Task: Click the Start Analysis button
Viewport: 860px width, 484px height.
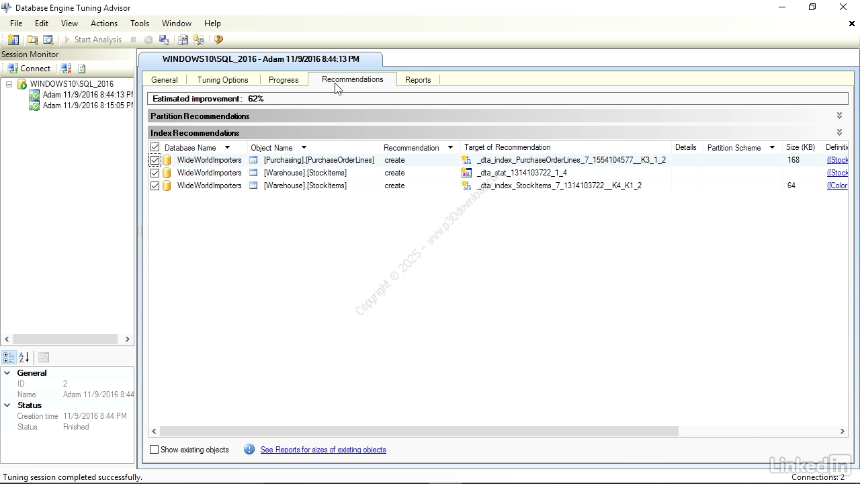Action: 93,40
